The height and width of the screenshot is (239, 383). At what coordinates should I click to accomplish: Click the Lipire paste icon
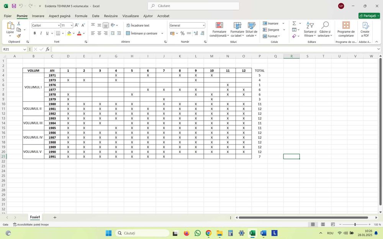10,25
